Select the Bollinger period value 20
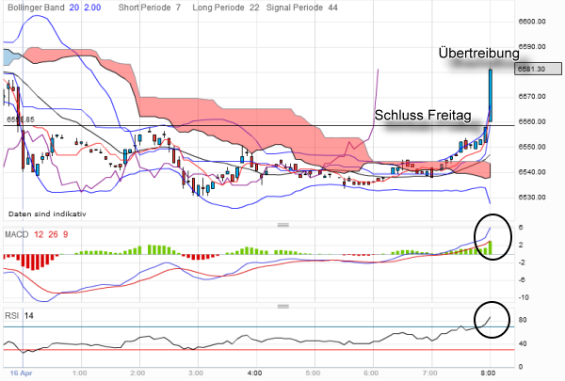 point(74,8)
